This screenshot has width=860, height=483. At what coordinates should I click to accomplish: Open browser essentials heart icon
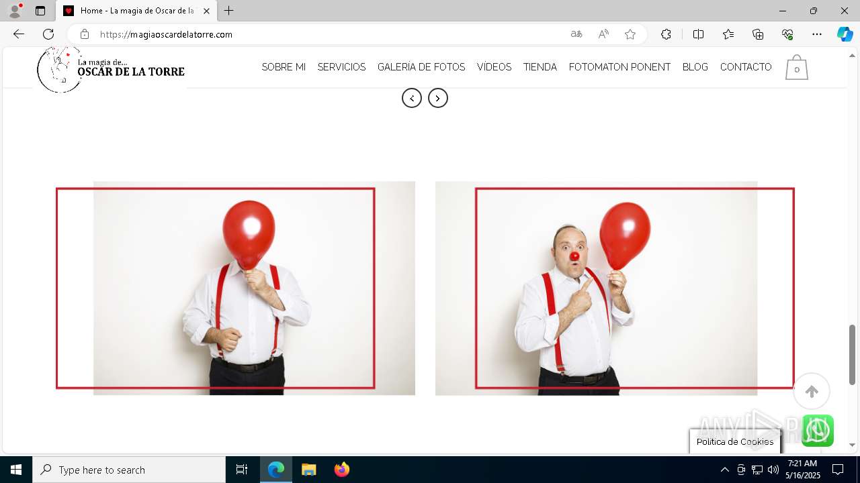point(787,34)
